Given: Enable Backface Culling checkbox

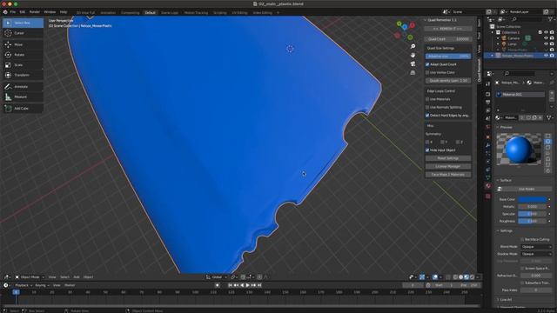Looking at the screenshot, I should pos(522,240).
